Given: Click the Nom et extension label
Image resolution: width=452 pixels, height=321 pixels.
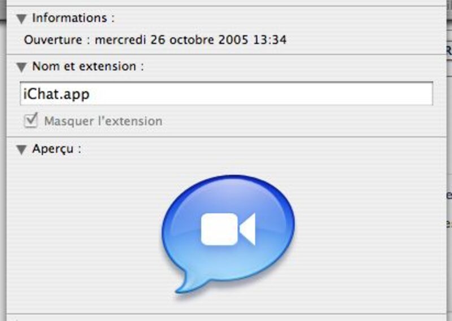Looking at the screenshot, I should pyautogui.click(x=88, y=67).
